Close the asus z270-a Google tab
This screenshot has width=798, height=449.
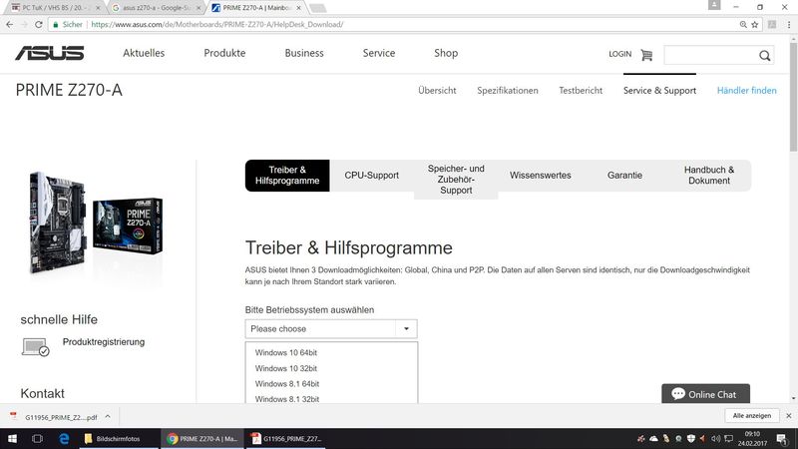pos(199,8)
